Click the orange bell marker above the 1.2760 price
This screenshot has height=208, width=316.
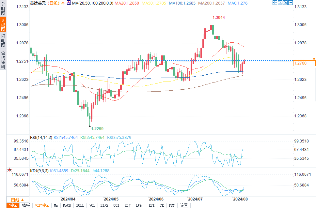[314, 59]
